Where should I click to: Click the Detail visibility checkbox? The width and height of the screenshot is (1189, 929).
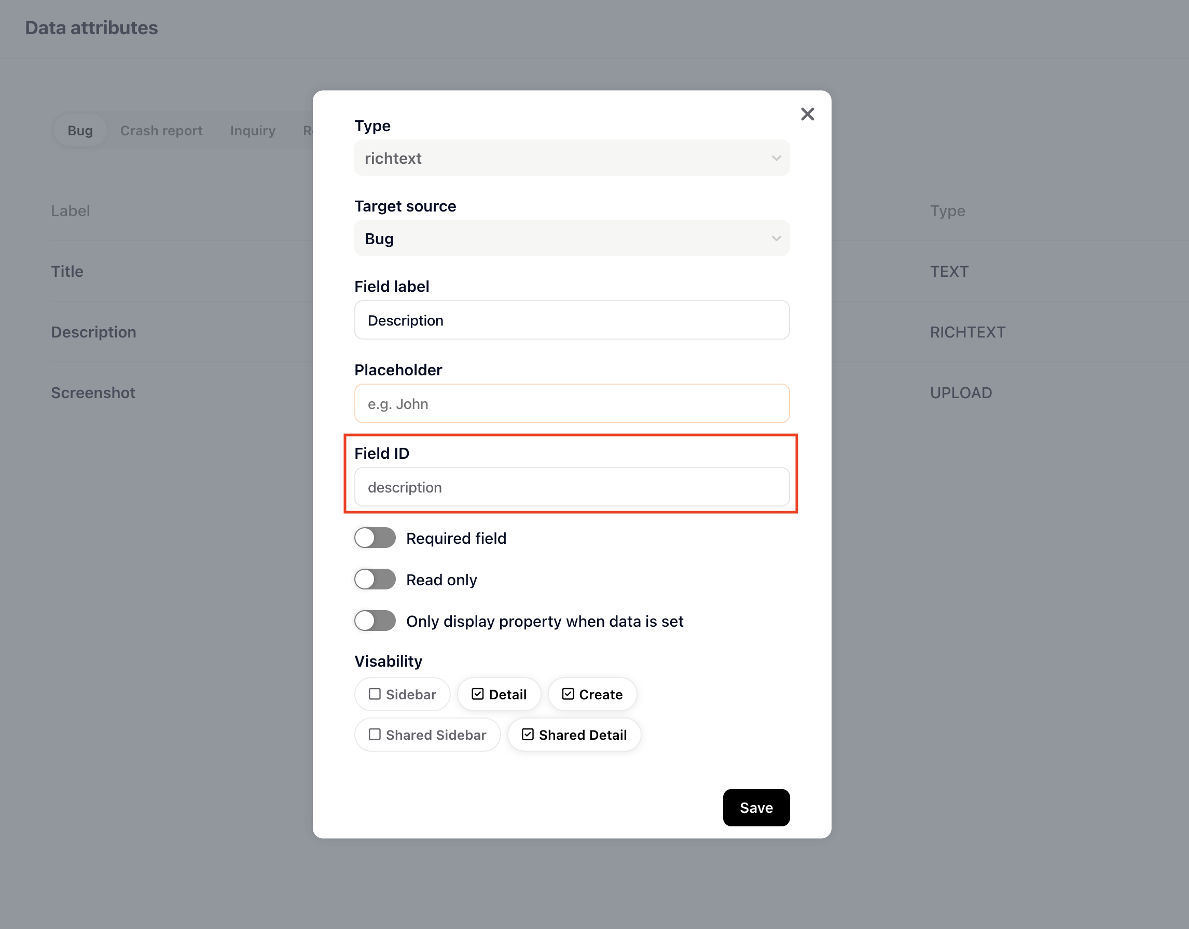tap(478, 695)
